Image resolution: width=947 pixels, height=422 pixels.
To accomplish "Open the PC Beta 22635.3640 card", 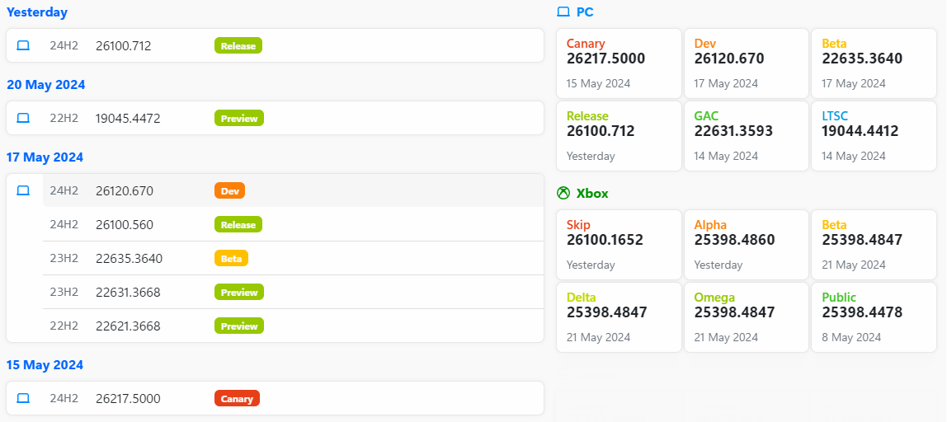I will [x=874, y=63].
